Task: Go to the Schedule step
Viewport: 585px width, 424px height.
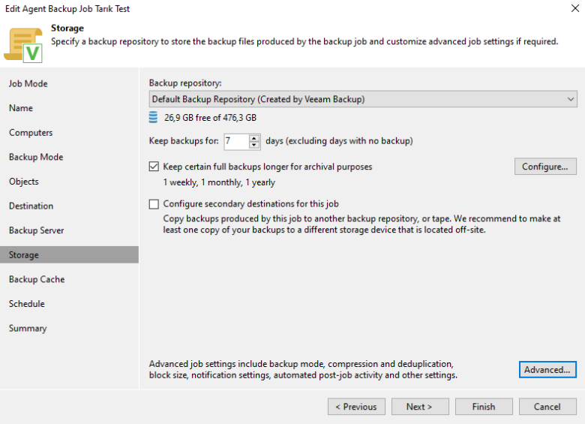Action: [27, 304]
